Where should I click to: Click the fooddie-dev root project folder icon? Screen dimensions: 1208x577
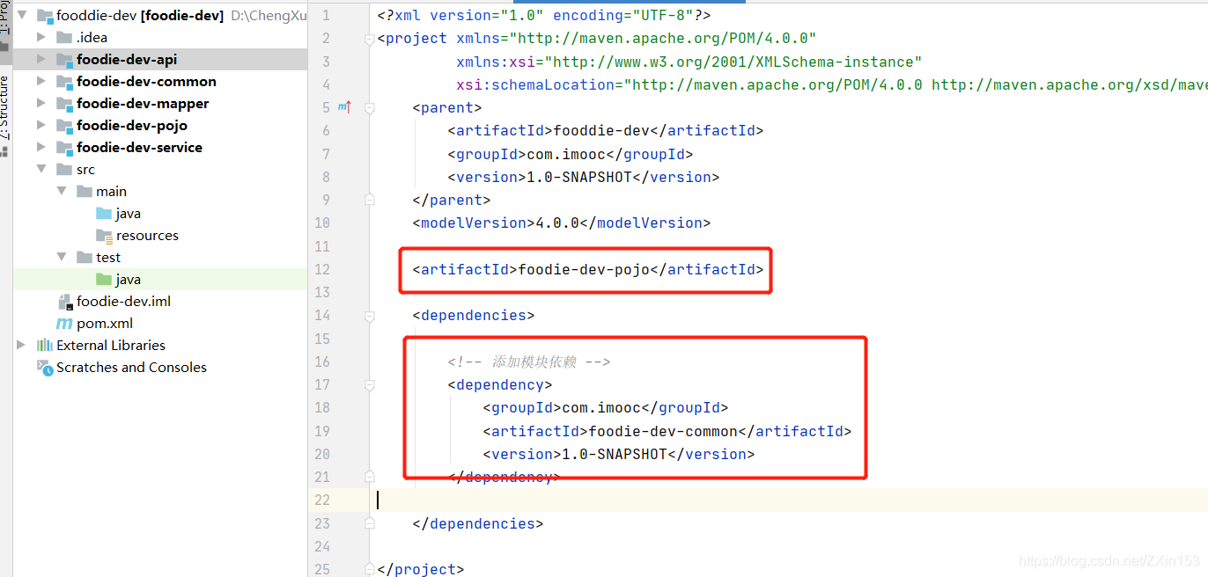tap(44, 15)
